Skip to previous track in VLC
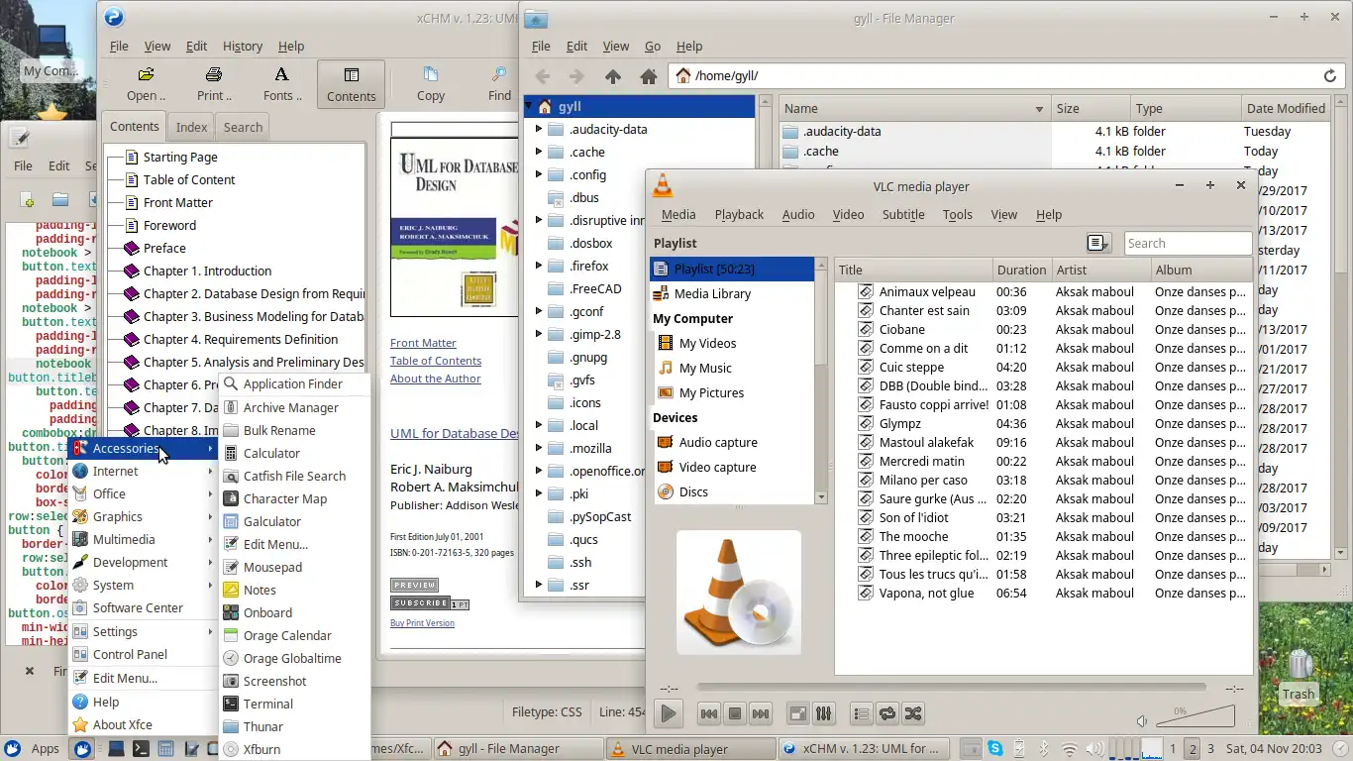 tap(709, 713)
